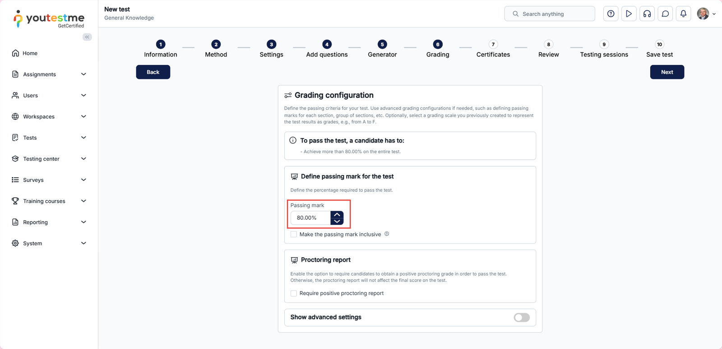
Task: Click the Back button
Action: point(153,72)
